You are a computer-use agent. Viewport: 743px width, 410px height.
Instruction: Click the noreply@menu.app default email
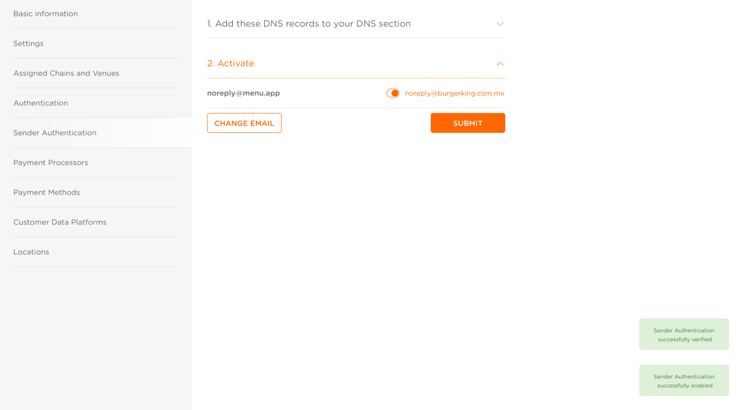[x=244, y=93]
